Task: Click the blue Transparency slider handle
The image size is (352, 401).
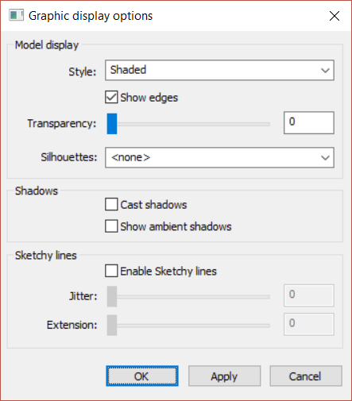Action: [112, 124]
